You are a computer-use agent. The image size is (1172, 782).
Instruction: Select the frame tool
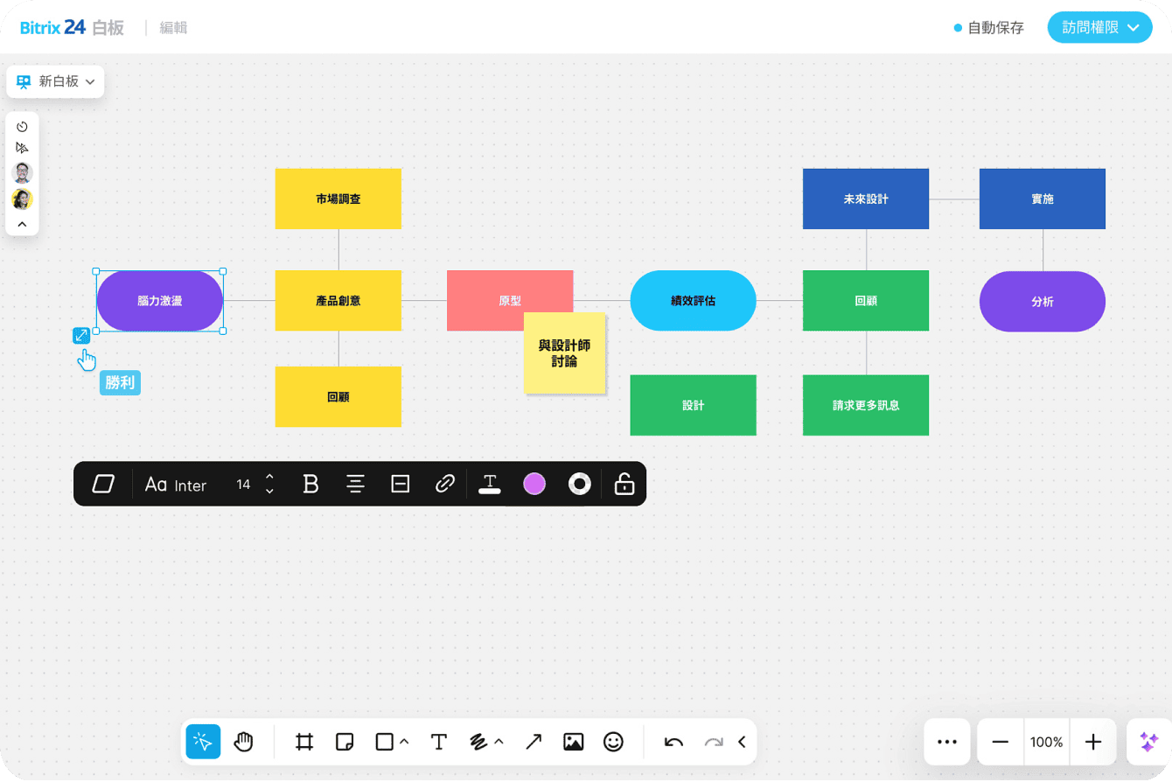[304, 742]
